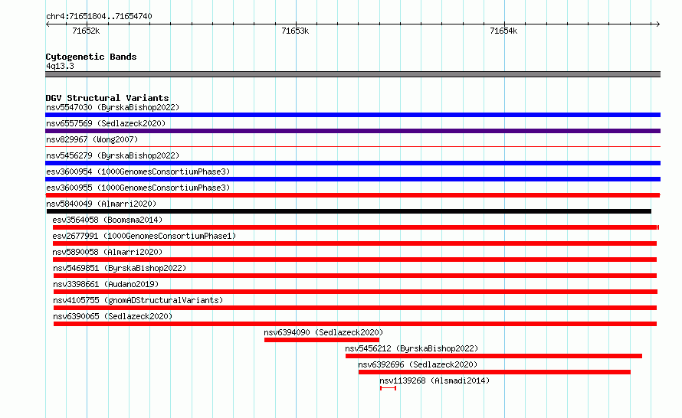Click the gray 4q13.3 cytogenetic band bar
The image size is (682, 418).
pyautogui.click(x=352, y=74)
